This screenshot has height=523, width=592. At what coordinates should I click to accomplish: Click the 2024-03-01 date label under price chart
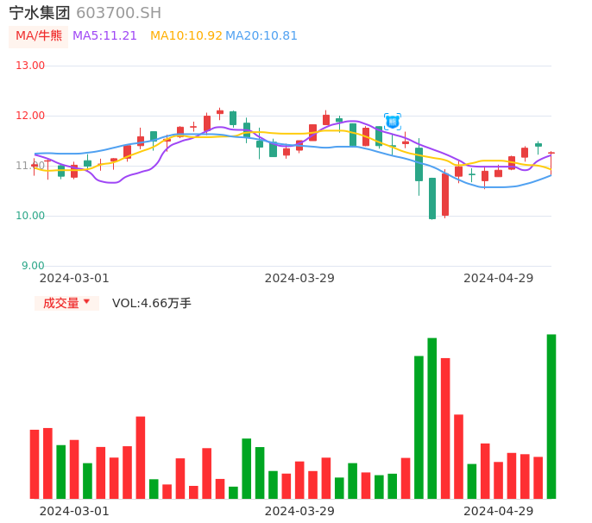[x=74, y=278]
